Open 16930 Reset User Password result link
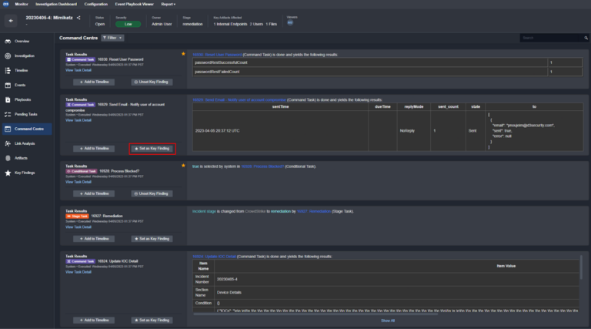591x329 pixels. point(217,55)
